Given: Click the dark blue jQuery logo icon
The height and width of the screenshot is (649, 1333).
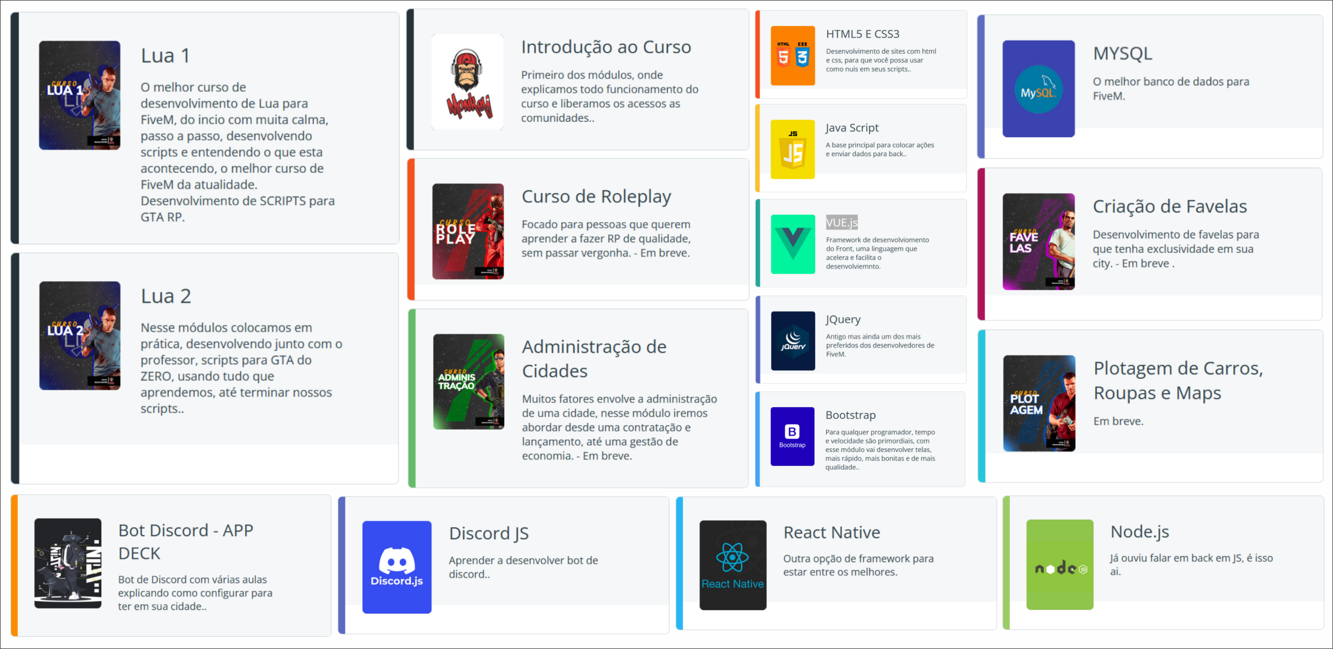Looking at the screenshot, I should point(793,341).
